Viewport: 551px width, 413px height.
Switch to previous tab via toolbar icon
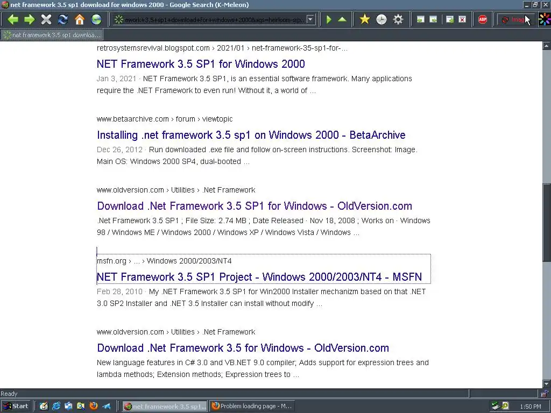pyautogui.click(x=420, y=19)
